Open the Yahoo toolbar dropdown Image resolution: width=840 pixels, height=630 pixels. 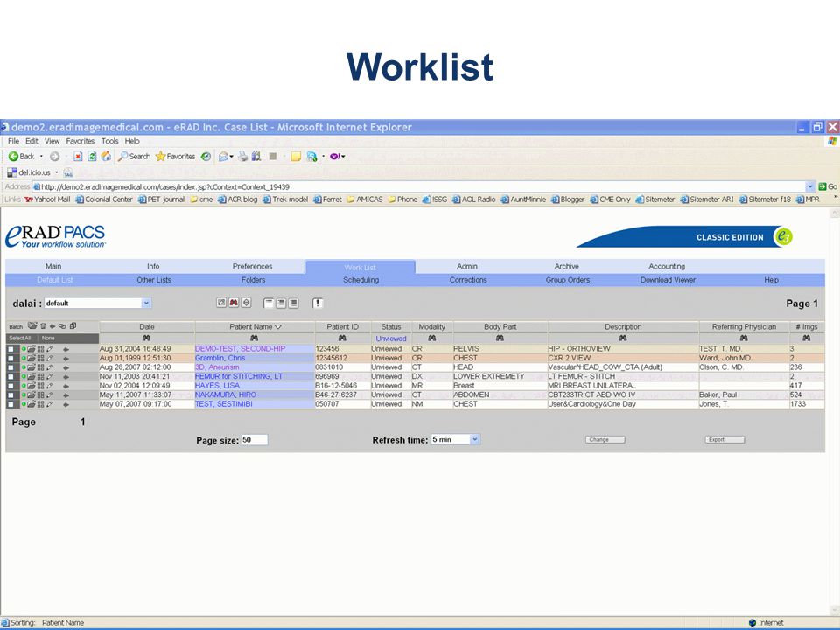click(345, 157)
